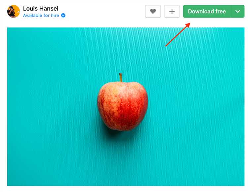Click the Download free button

[207, 11]
